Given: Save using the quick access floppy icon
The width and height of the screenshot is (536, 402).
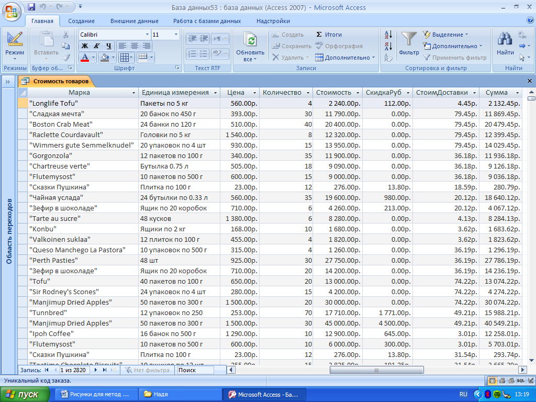Looking at the screenshot, I should coord(31,6).
